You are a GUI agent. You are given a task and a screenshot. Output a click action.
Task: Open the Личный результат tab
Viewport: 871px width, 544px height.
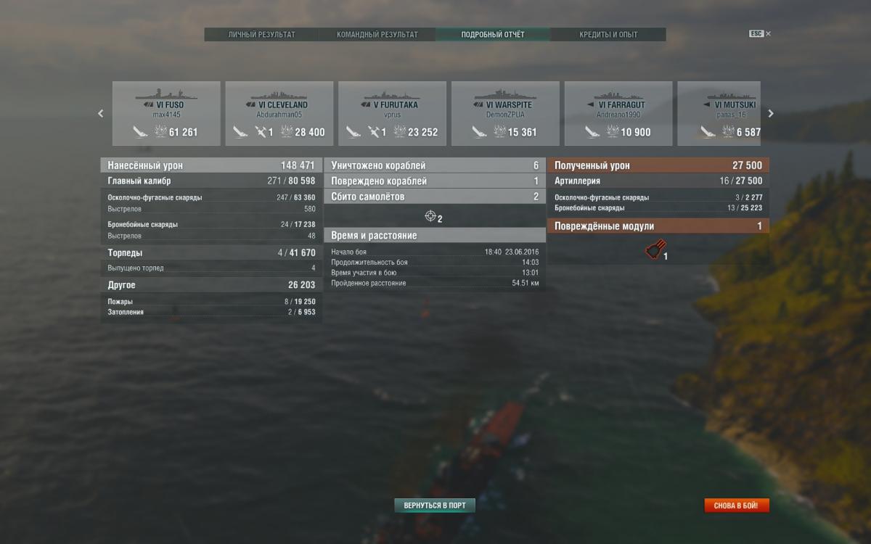[262, 35]
